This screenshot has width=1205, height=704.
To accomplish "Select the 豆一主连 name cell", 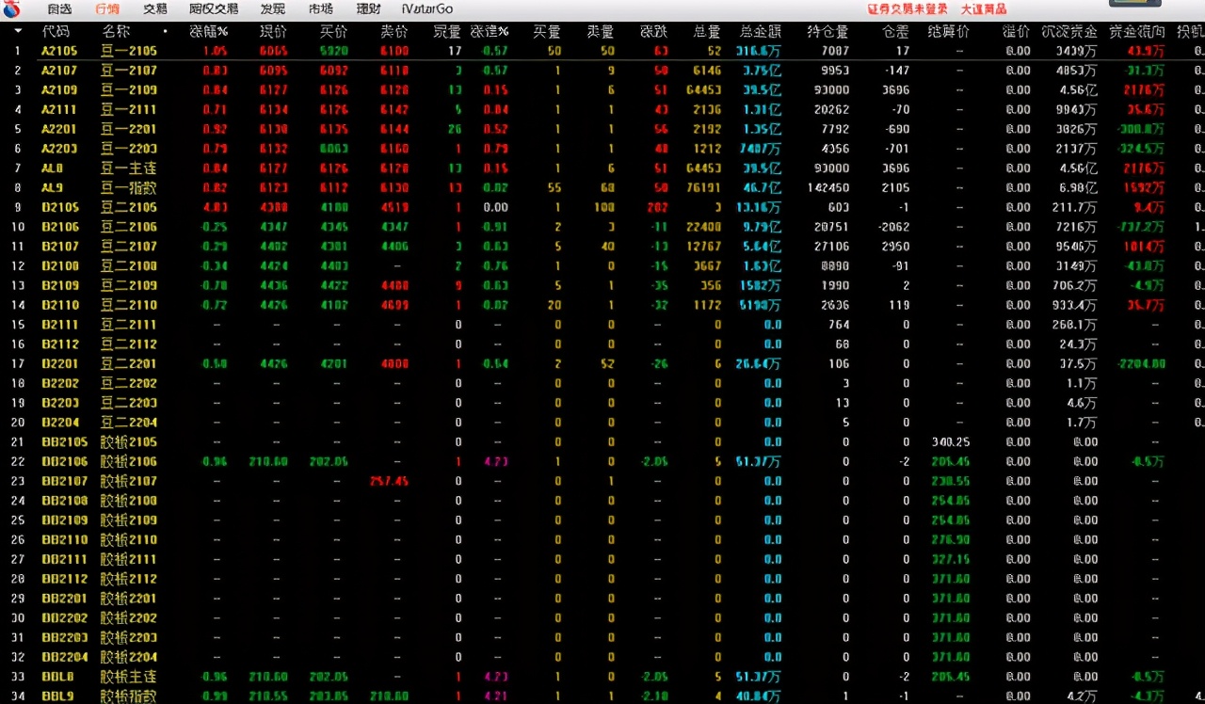I will [129, 168].
